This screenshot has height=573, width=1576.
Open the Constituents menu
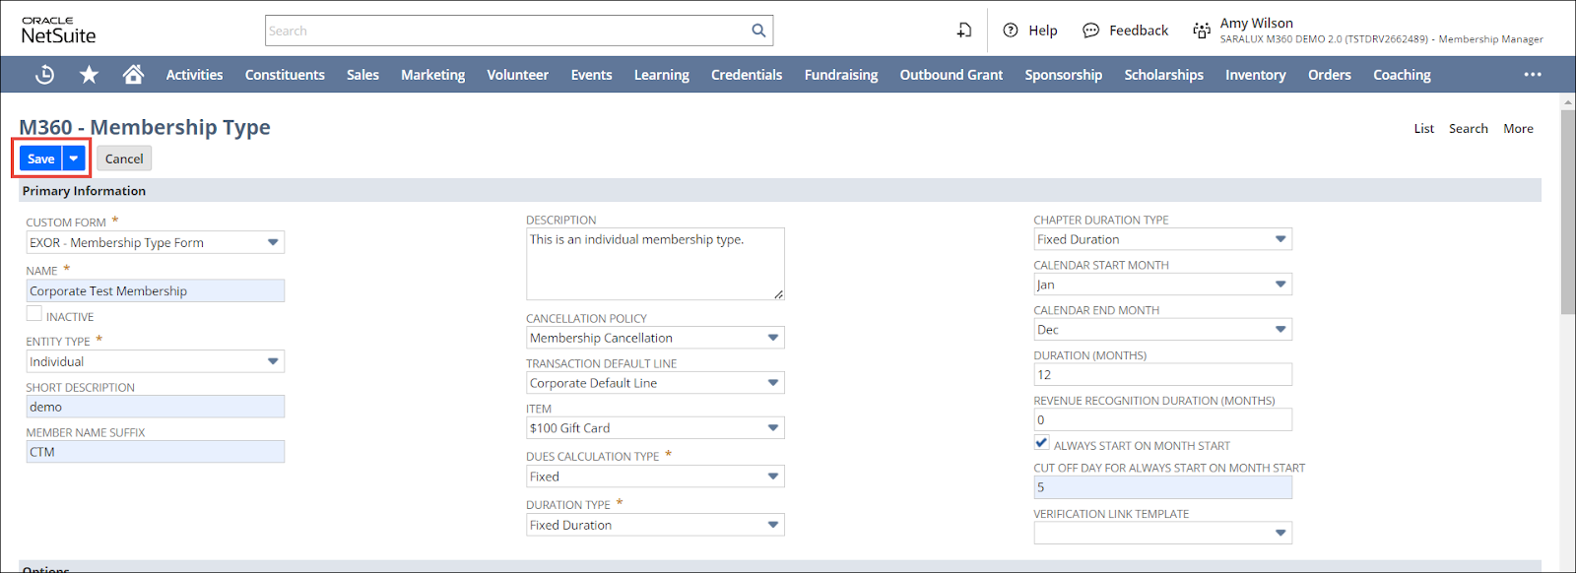(x=285, y=75)
